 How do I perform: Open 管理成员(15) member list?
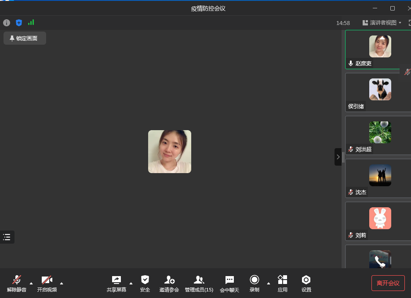pyautogui.click(x=199, y=284)
